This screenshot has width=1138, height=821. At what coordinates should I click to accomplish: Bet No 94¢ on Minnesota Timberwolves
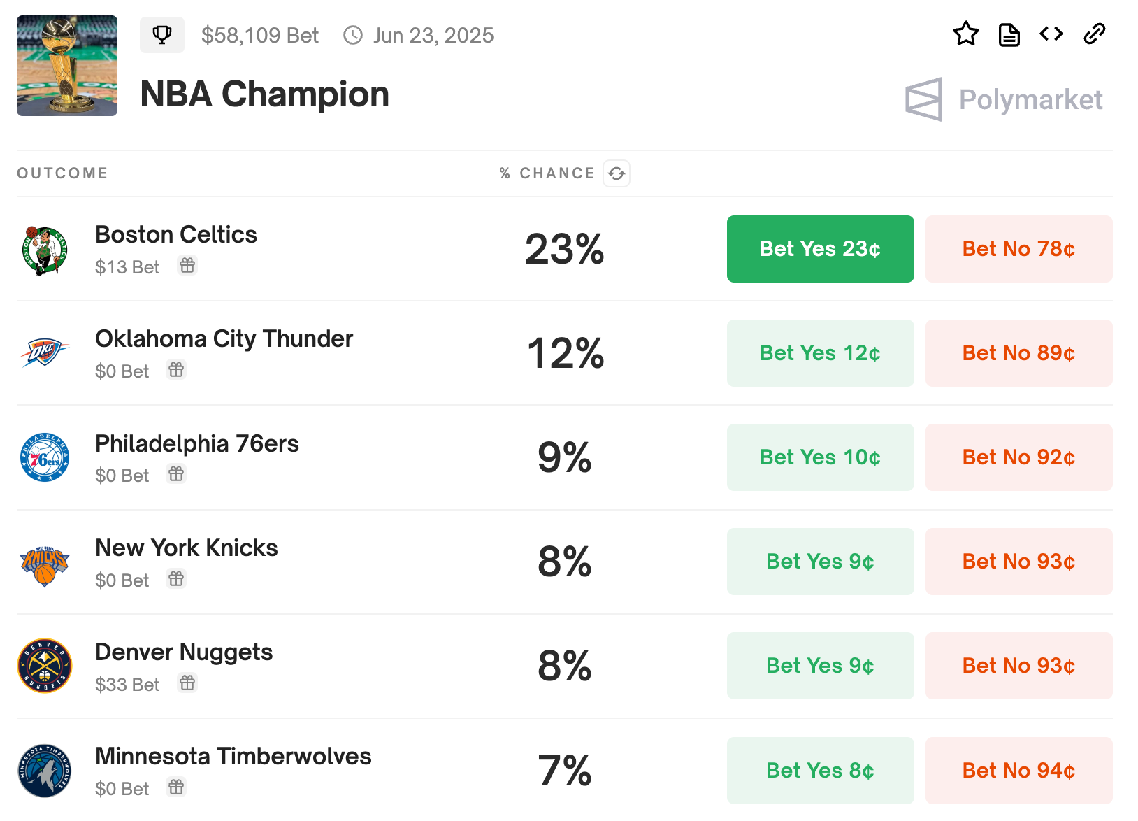(x=1018, y=771)
